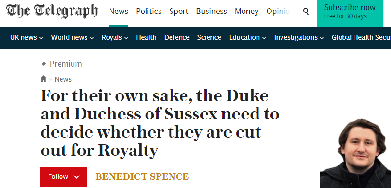Open Follow button dropdown chevron

click(x=77, y=177)
